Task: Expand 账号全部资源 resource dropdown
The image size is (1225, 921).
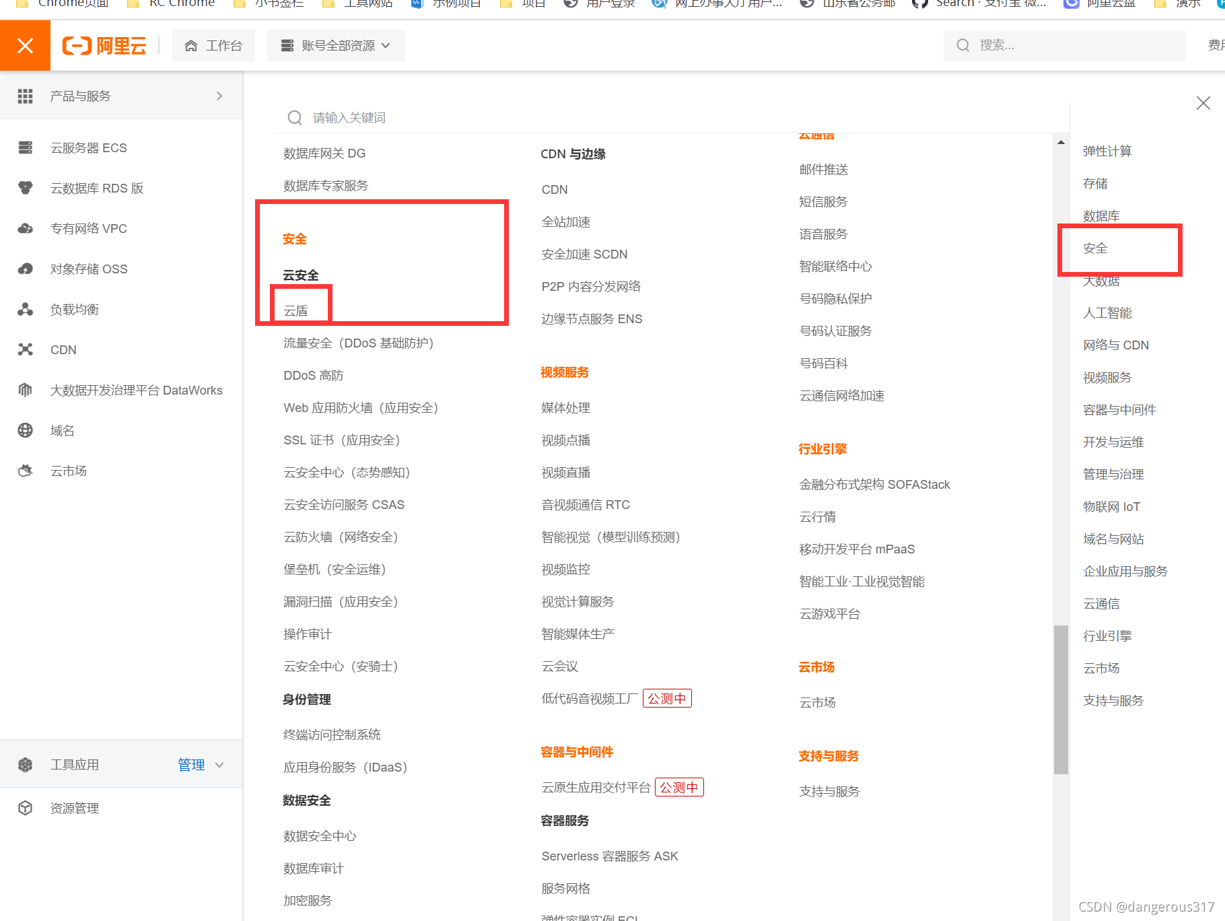Action: tap(336, 45)
